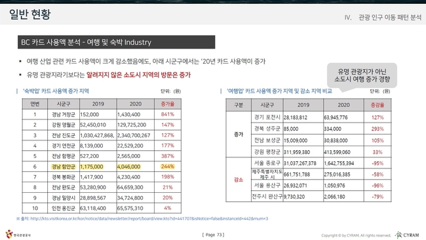Click the 경기 포천시 127% value
This screenshot has width=426, height=240.
pos(378,117)
